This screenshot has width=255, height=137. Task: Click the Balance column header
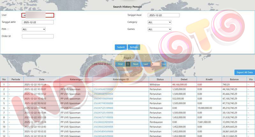point(234,79)
